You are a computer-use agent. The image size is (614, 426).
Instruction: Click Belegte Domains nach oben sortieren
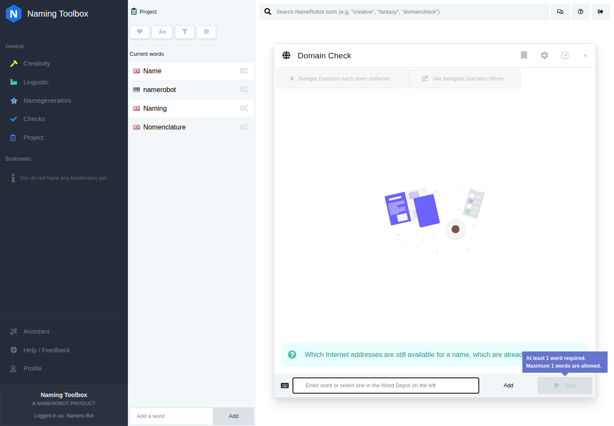[x=341, y=79]
